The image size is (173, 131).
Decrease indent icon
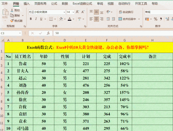click(108, 19)
